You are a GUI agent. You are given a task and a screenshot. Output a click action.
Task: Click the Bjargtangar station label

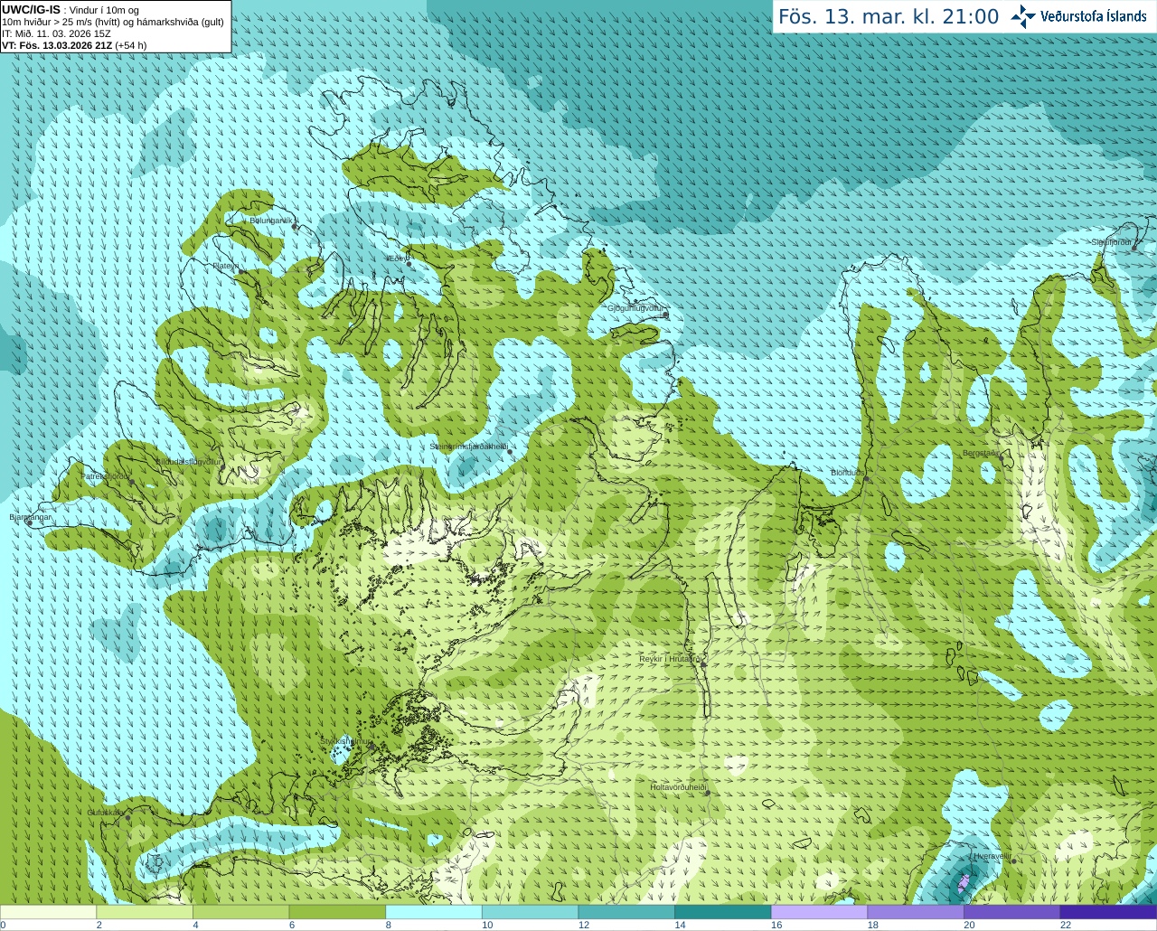31,517
